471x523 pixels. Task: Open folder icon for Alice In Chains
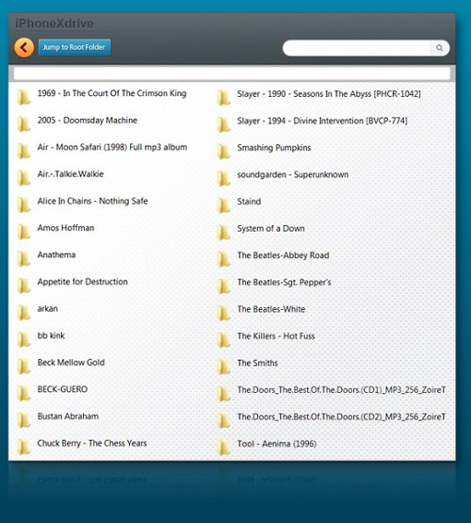click(x=24, y=205)
